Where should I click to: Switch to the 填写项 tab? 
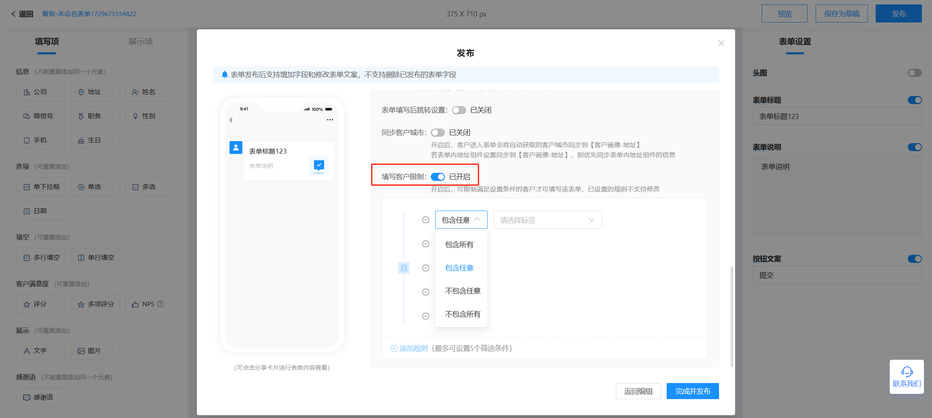coord(47,41)
